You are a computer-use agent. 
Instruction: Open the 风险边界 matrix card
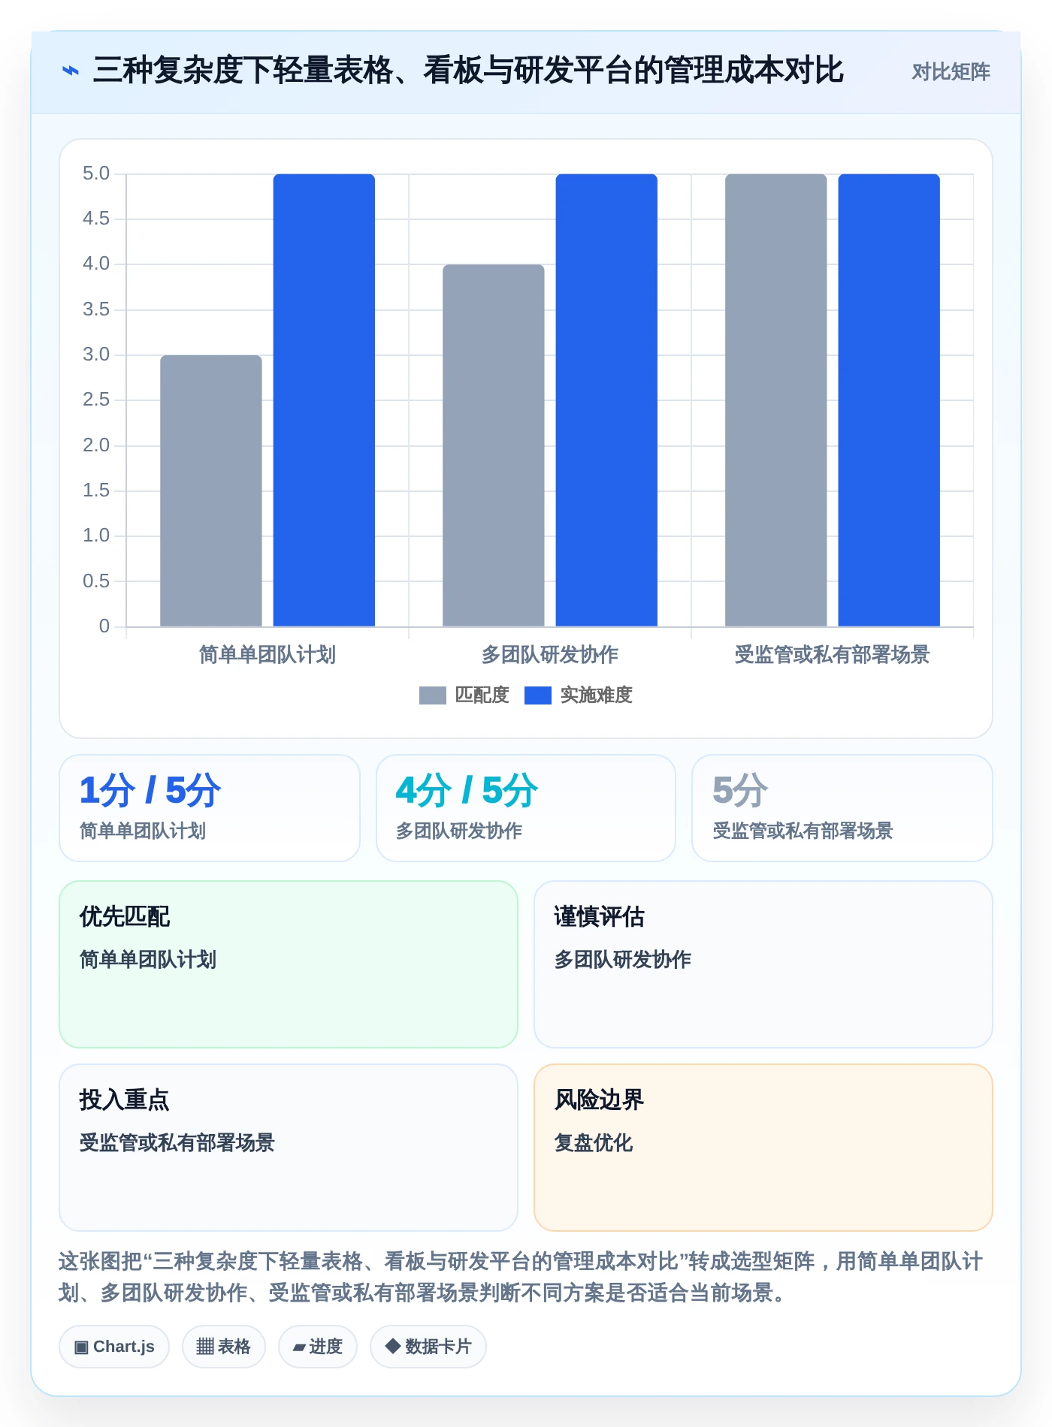click(x=763, y=1148)
